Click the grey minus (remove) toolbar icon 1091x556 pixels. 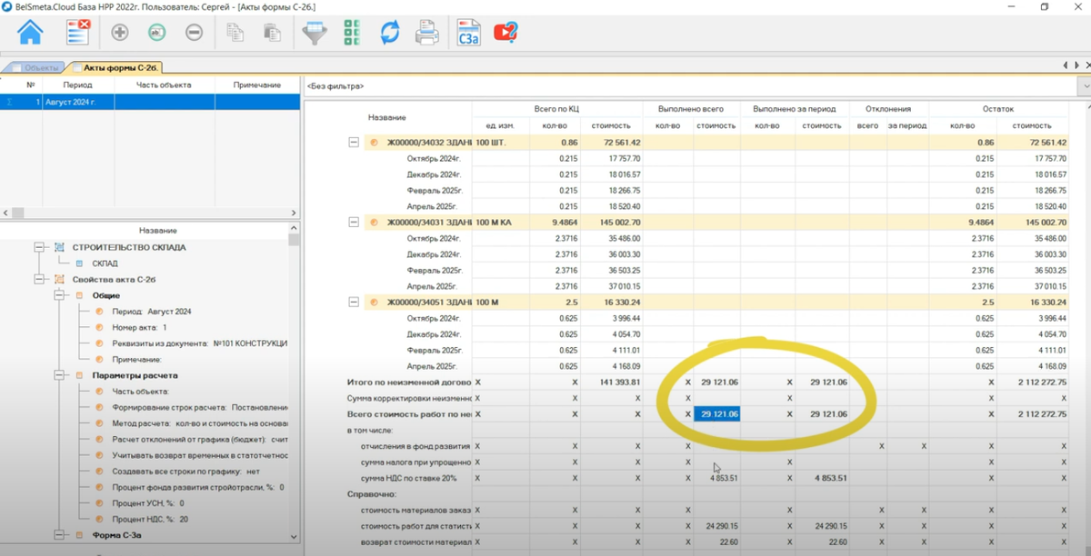pos(194,33)
